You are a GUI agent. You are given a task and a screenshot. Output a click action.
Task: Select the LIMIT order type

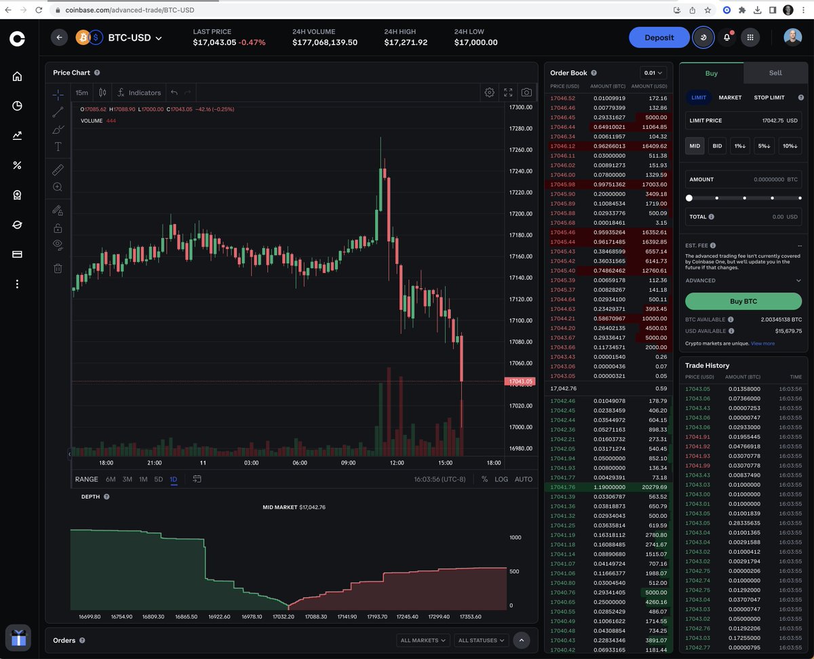tap(699, 98)
